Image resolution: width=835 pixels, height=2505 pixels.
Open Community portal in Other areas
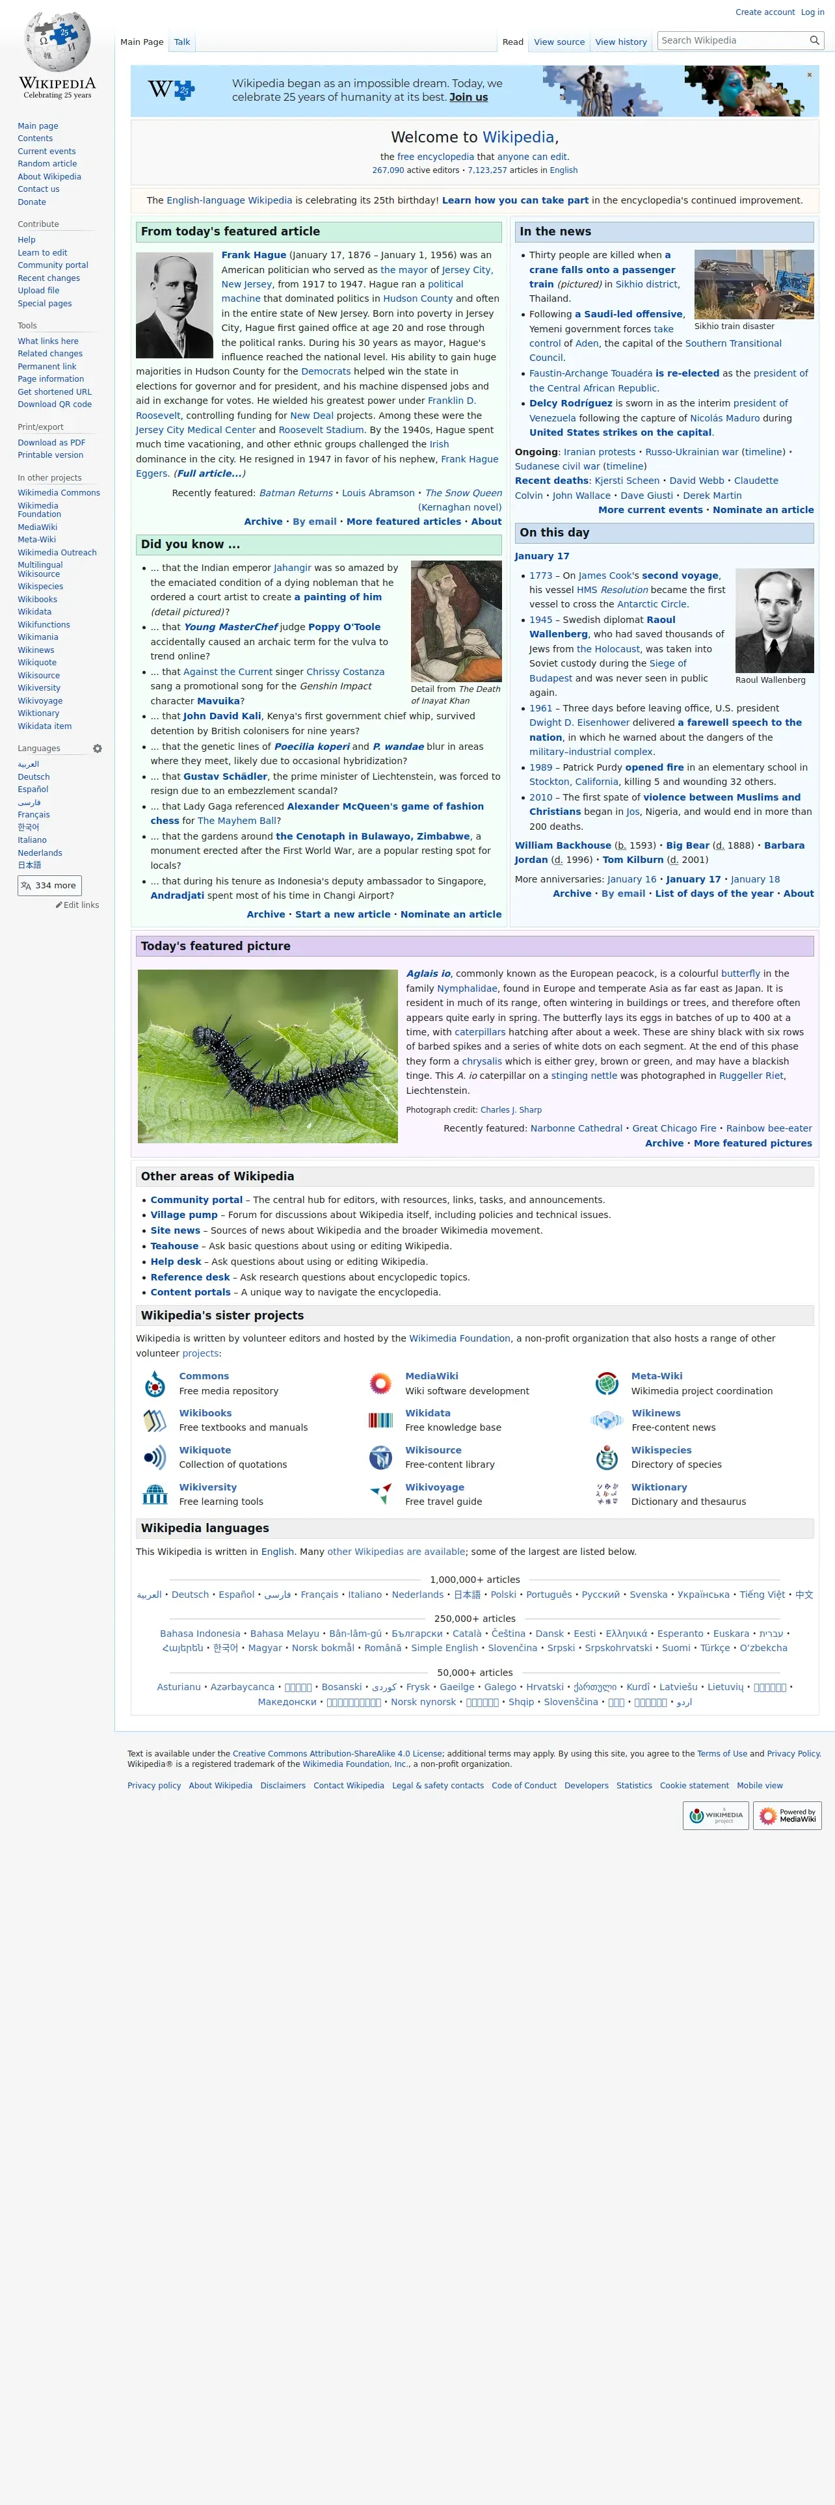[x=196, y=1200]
